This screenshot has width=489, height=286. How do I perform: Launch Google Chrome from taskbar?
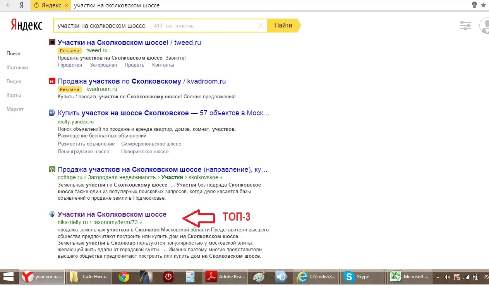pyautogui.click(x=124, y=277)
